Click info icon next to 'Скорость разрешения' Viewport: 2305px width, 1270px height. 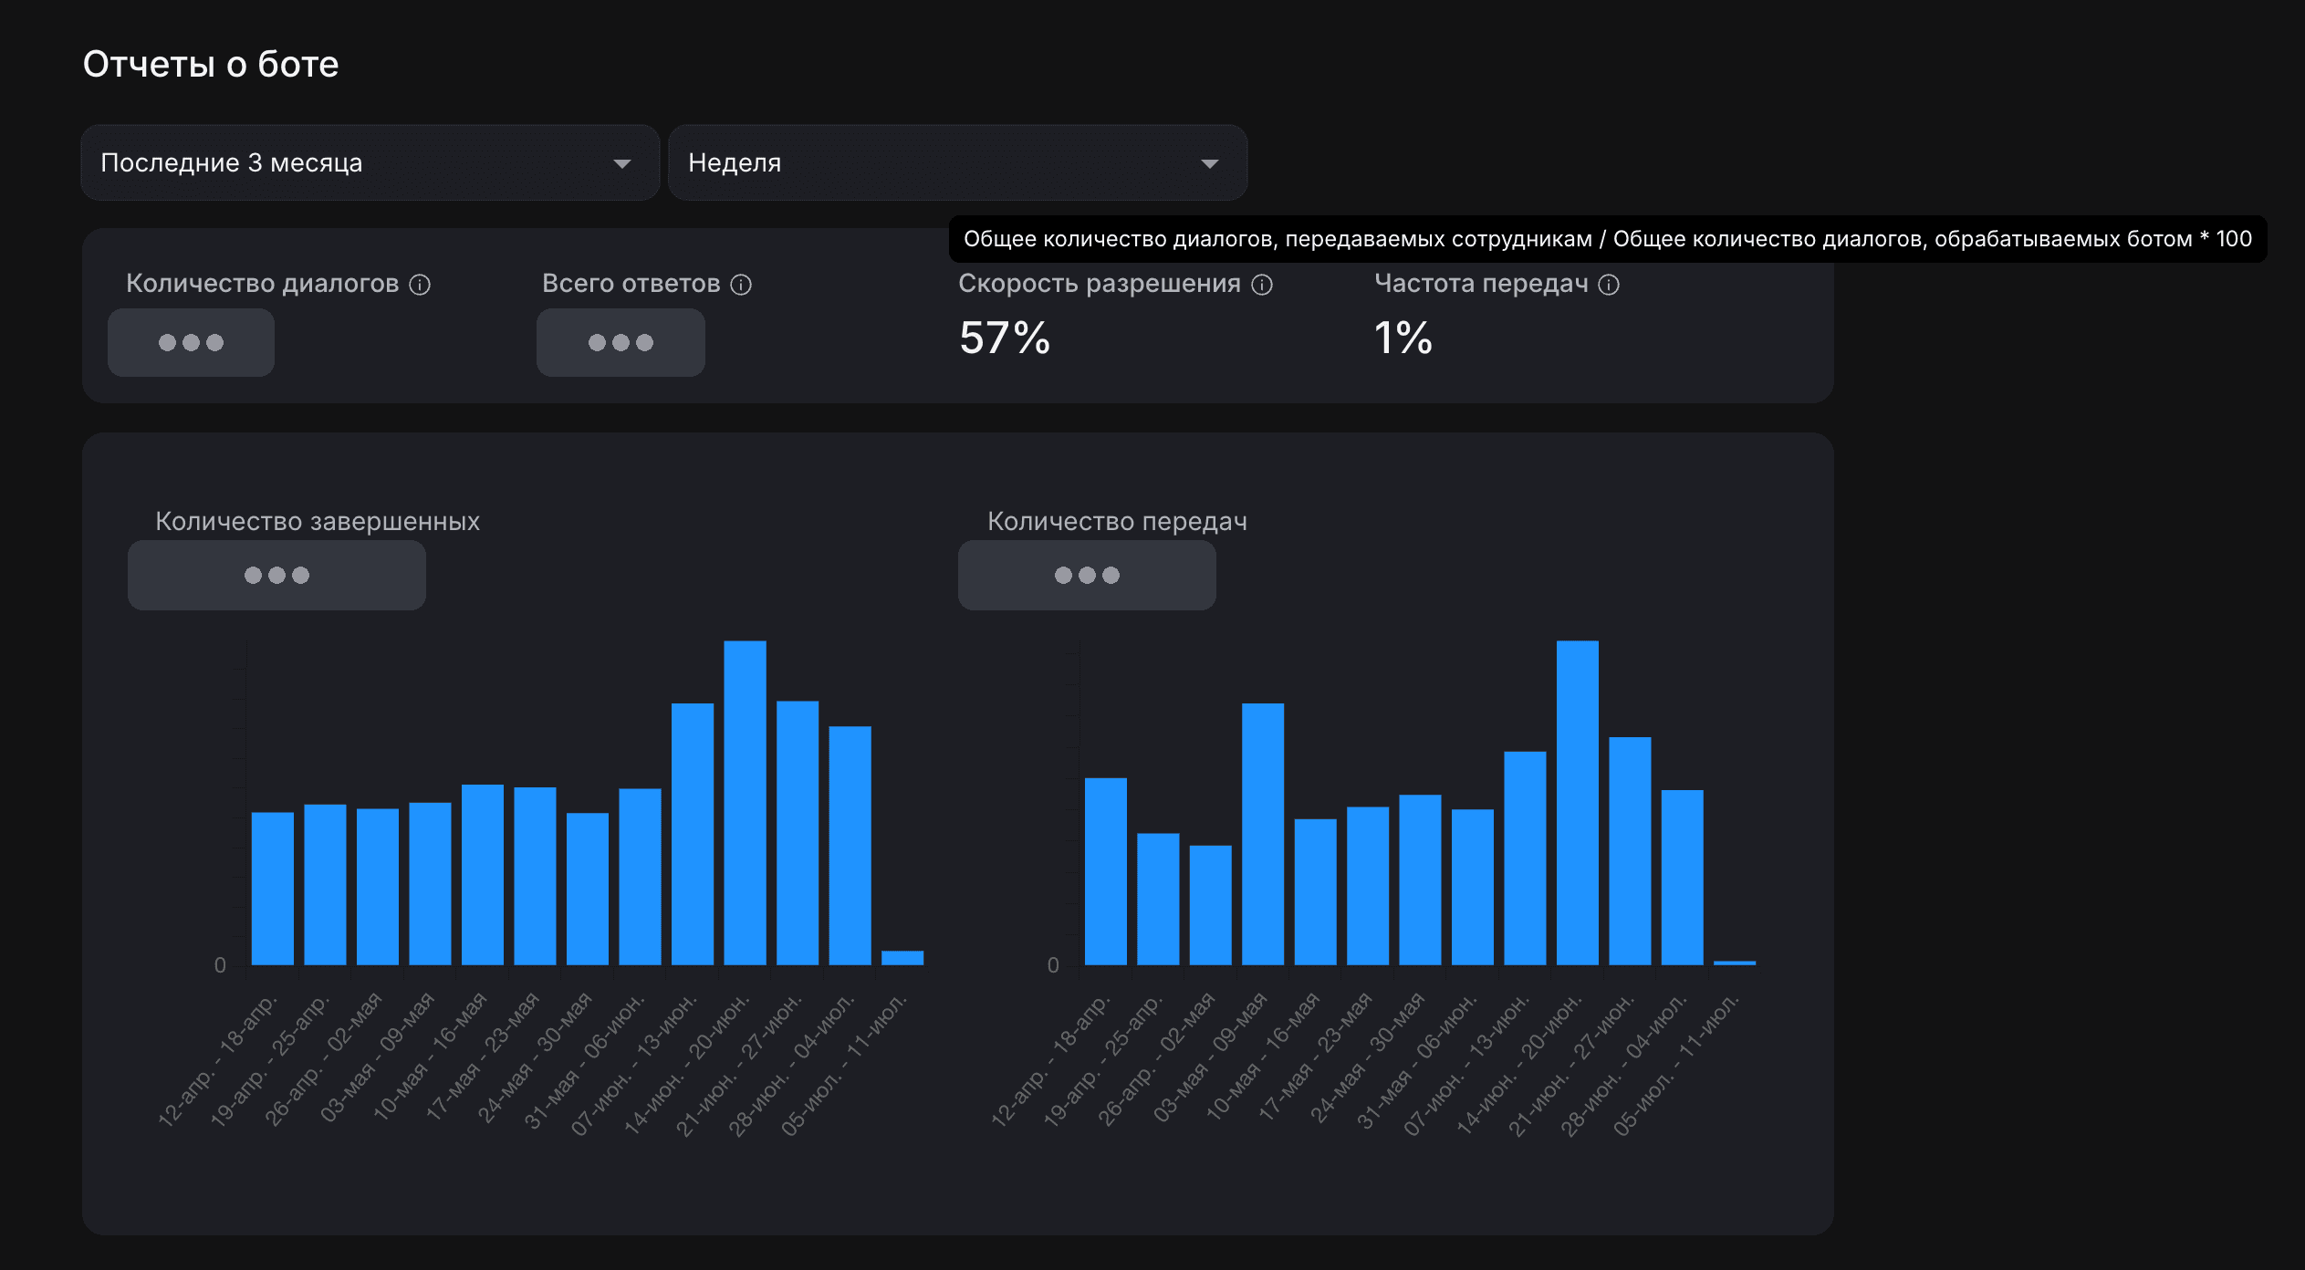1262,285
